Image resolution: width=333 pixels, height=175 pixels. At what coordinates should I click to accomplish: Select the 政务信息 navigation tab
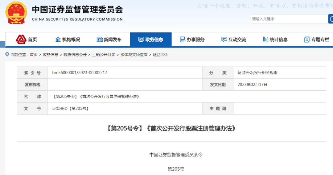[x=151, y=39]
